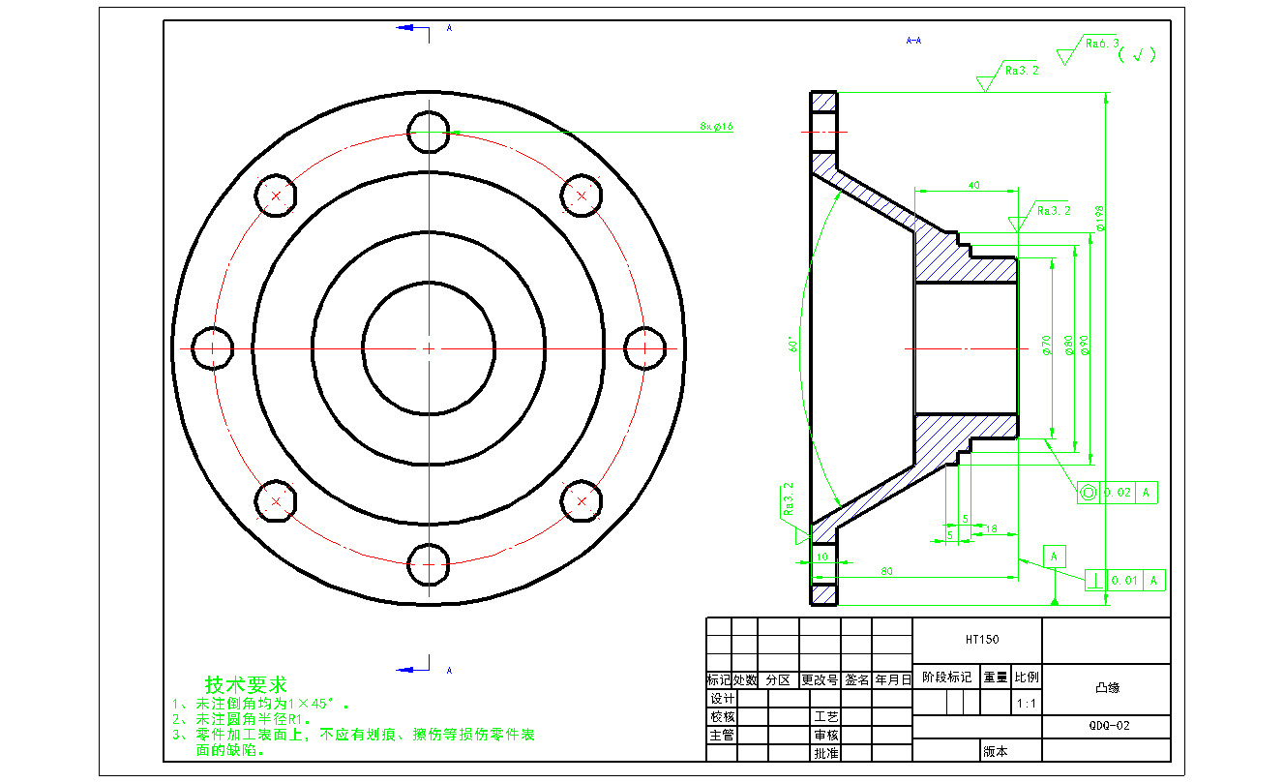Click the top blue section arrow A
This screenshot has height=783, width=1284.
coord(412,28)
